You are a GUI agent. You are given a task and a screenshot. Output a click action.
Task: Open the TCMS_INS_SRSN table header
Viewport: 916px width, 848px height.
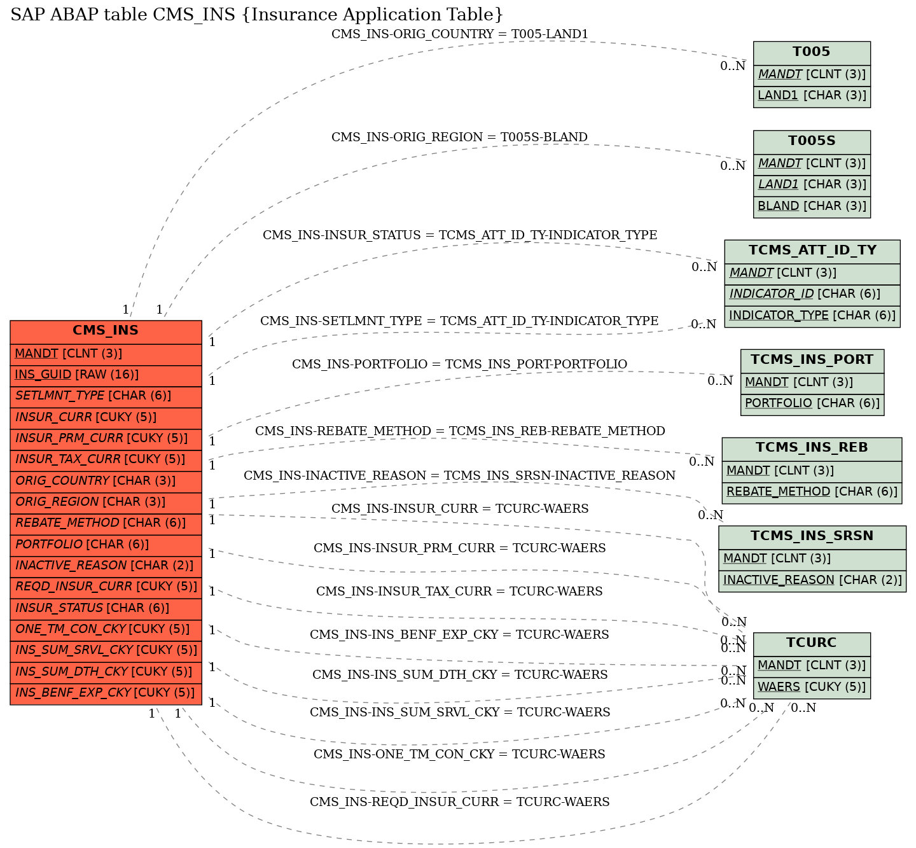[x=812, y=537]
